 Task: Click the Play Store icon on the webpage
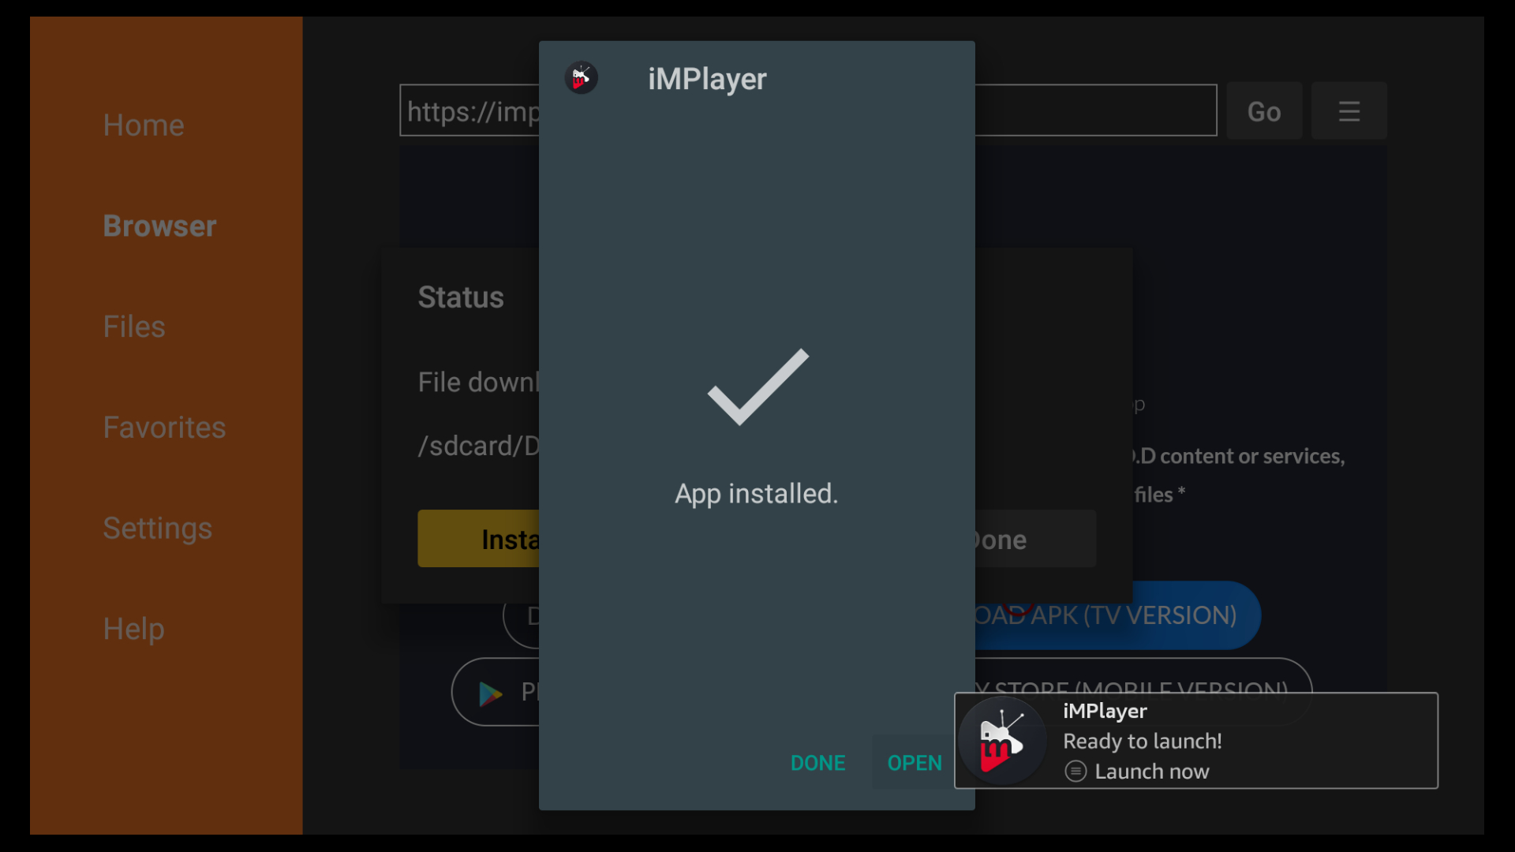click(x=491, y=693)
